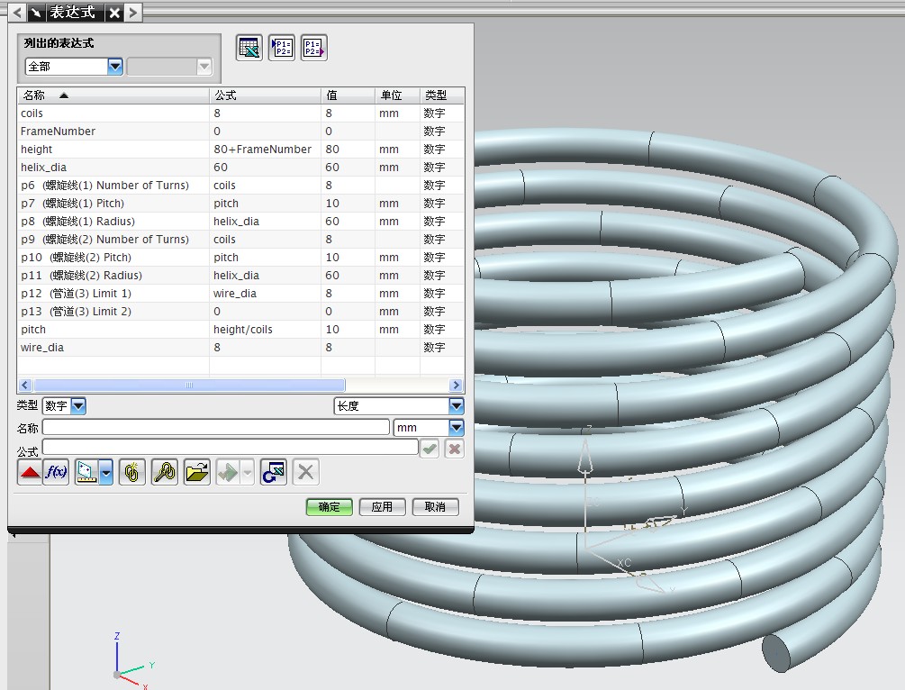Select the p10 螺旋线(2) Pitch row

click(x=240, y=257)
